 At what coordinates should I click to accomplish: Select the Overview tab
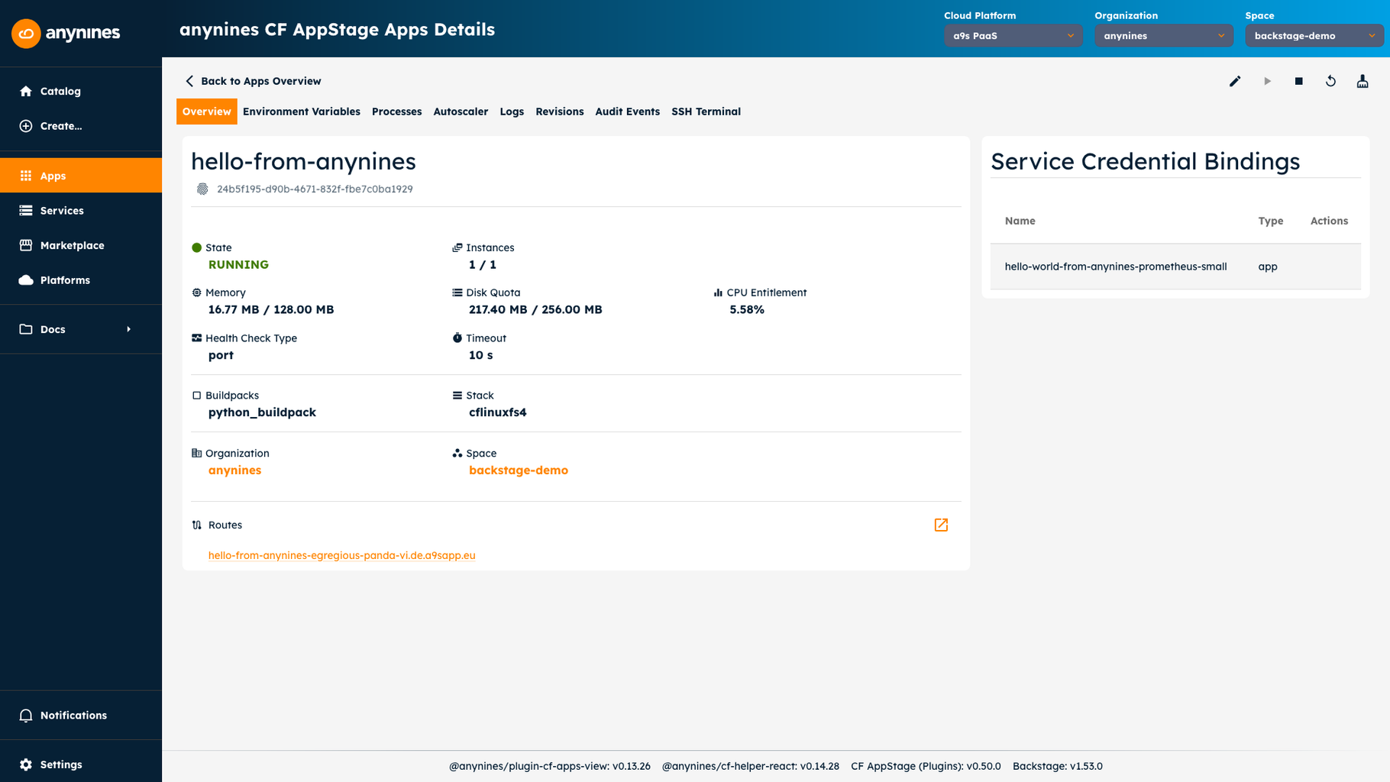[206, 111]
